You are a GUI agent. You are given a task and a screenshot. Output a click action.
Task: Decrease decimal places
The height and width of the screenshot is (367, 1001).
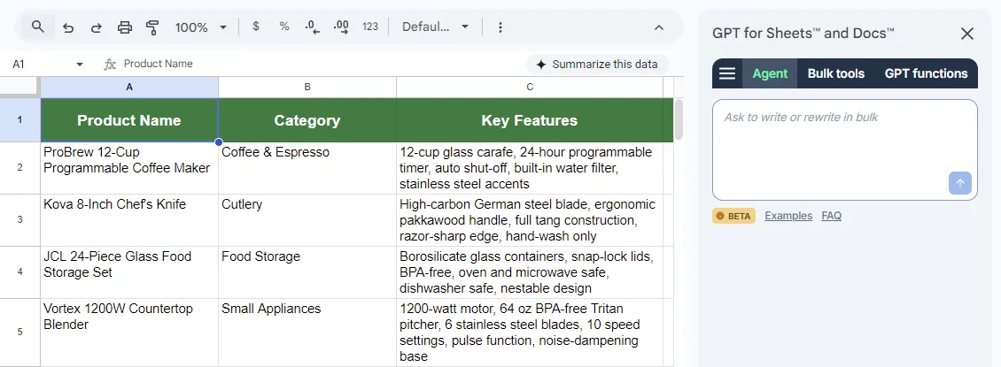[x=312, y=27]
